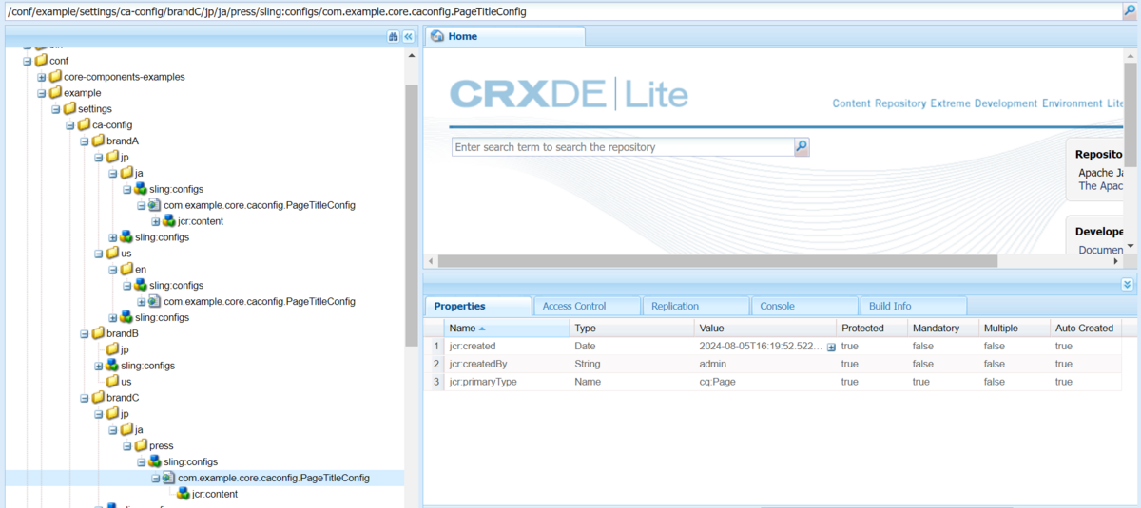Click the path bar search magnifier icon
This screenshot has height=508, width=1141.
pyautogui.click(x=1130, y=11)
